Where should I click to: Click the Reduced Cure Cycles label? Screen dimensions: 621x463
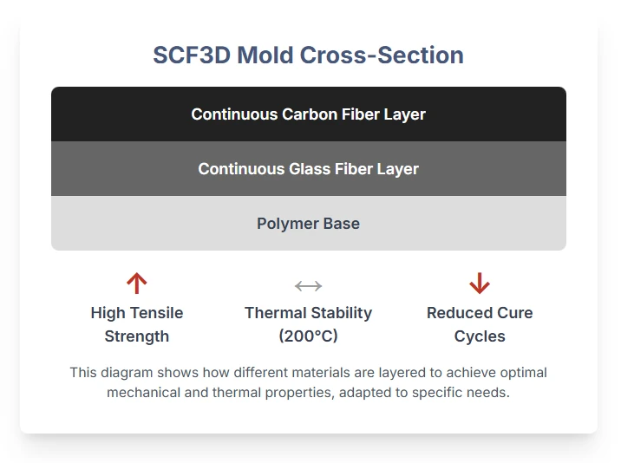(480, 324)
